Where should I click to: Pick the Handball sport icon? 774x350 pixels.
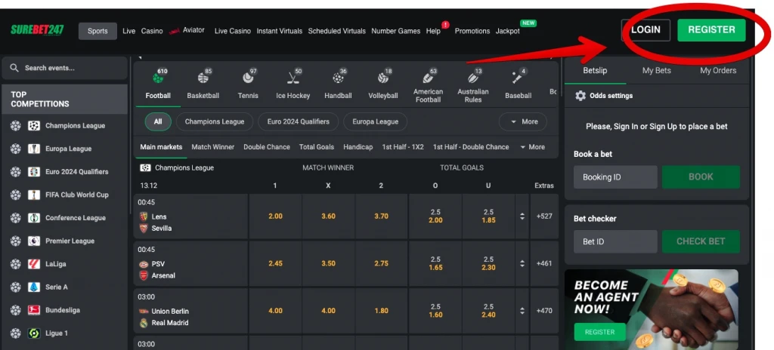(338, 78)
